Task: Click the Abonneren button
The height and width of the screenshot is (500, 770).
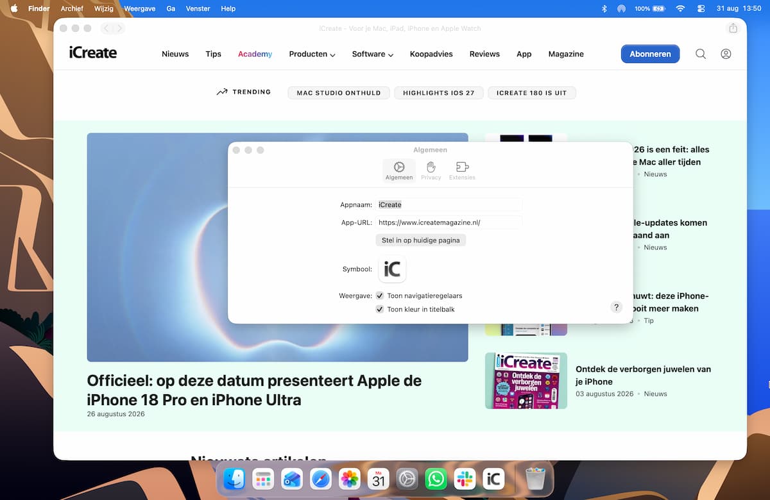Action: 650,54
